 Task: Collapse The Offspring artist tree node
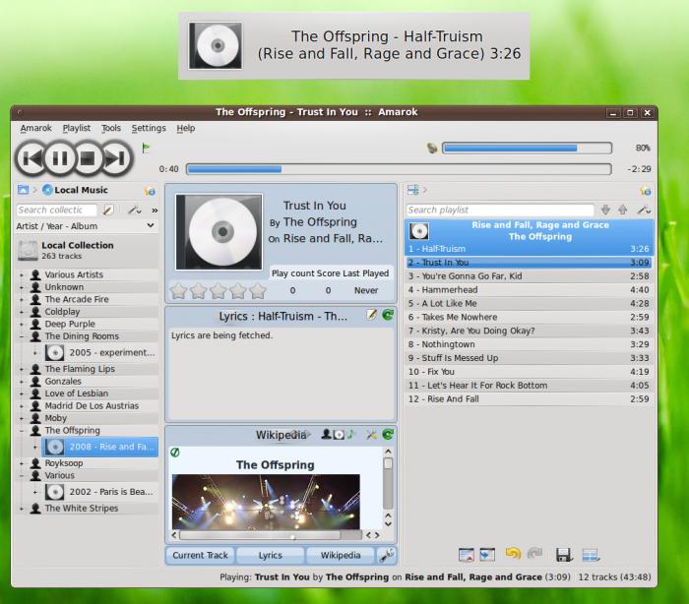click(23, 431)
